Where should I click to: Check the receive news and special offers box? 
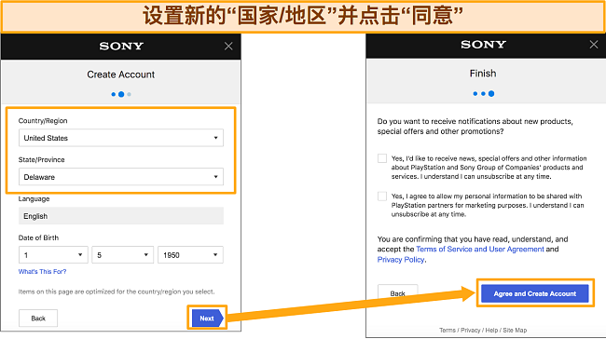pos(382,158)
